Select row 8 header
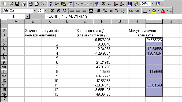Image resolution: width=182 pixels, height=102 pixels. pyautogui.click(x=4, y=58)
